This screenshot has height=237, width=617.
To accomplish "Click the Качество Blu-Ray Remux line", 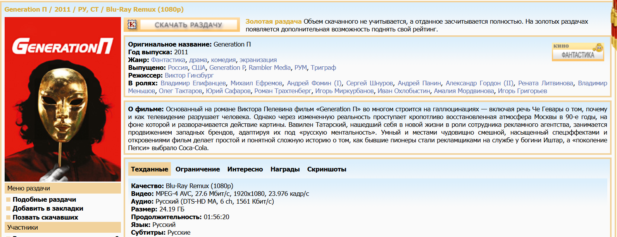I will (x=182, y=186).
